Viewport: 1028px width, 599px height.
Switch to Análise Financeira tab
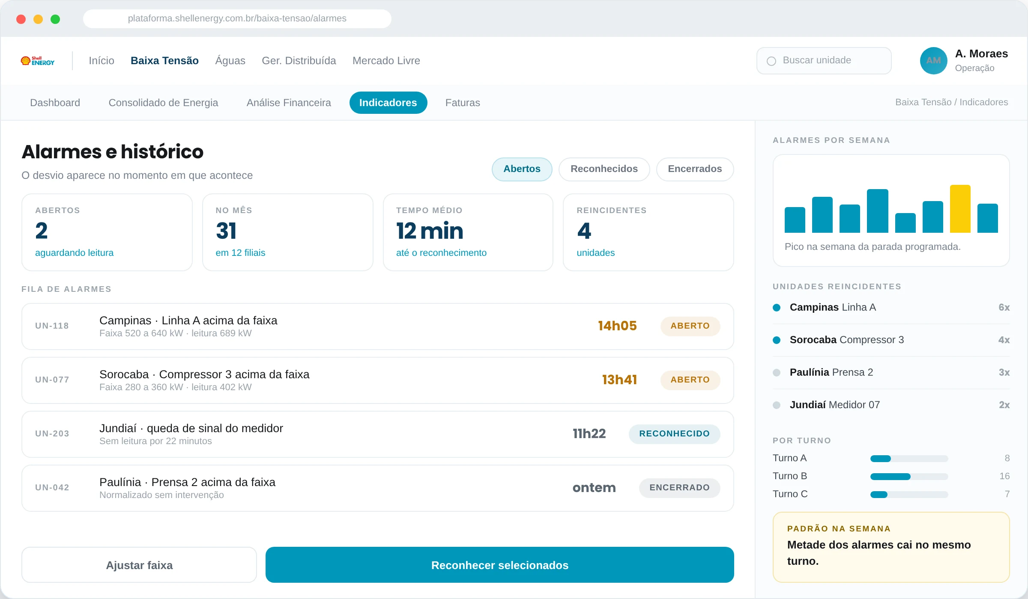coord(289,103)
